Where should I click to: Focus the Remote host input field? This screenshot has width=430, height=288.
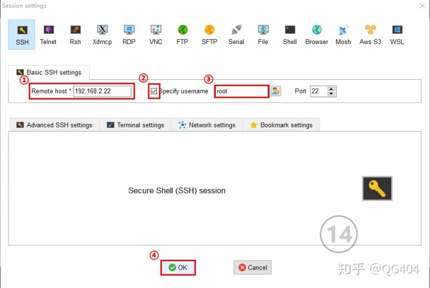pyautogui.click(x=102, y=91)
